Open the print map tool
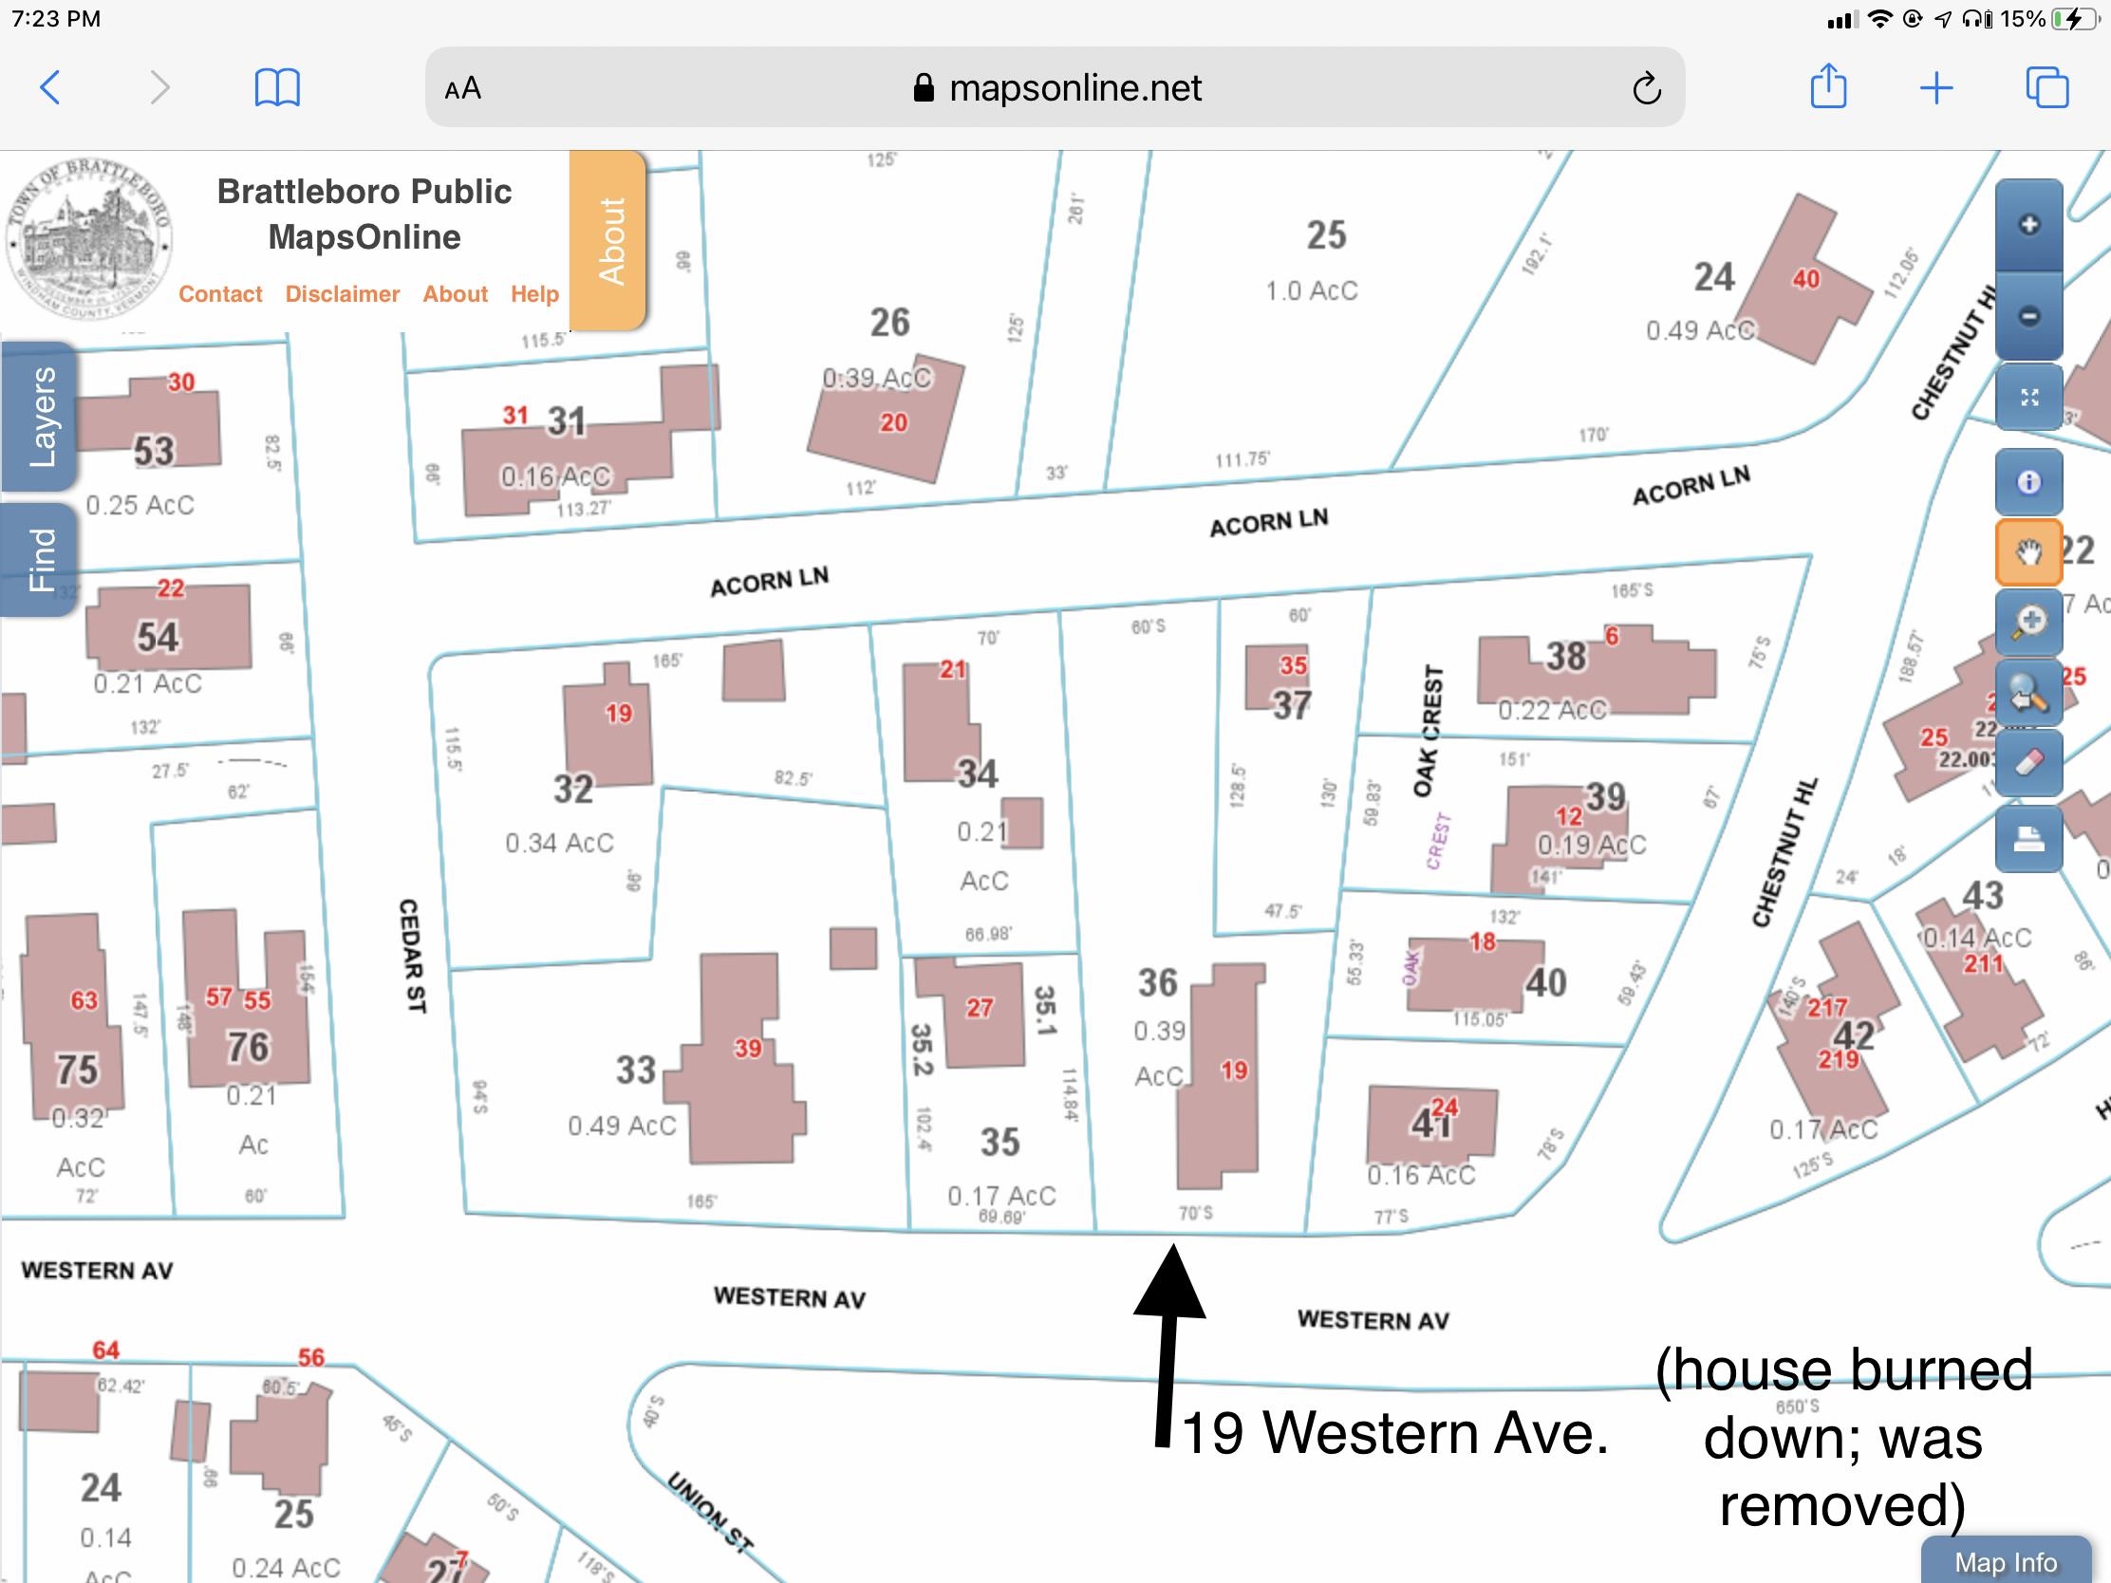The image size is (2111, 1583). point(2028,840)
